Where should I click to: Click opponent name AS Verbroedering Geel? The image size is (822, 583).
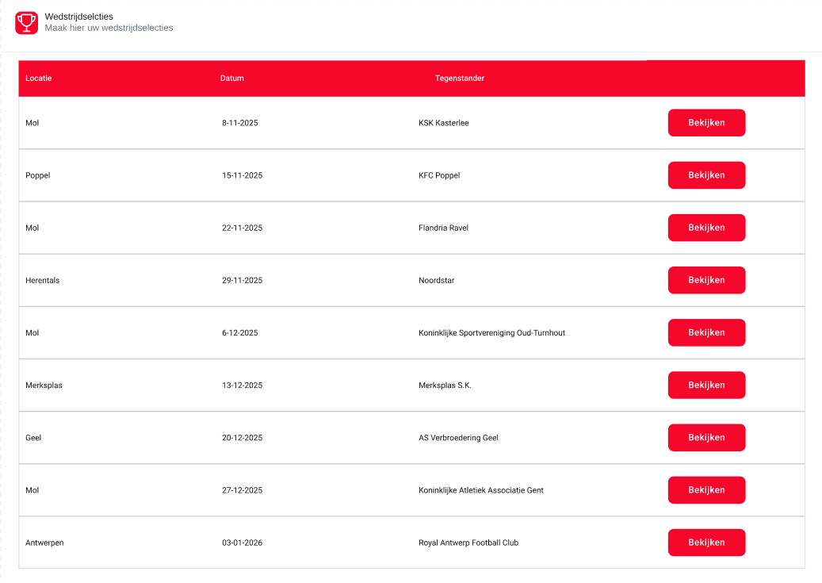tap(458, 438)
